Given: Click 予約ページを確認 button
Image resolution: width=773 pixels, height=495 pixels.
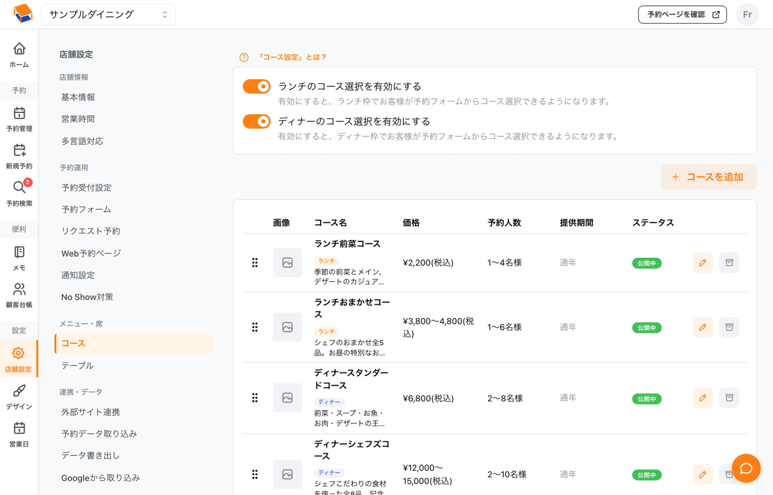Looking at the screenshot, I should 682,14.
